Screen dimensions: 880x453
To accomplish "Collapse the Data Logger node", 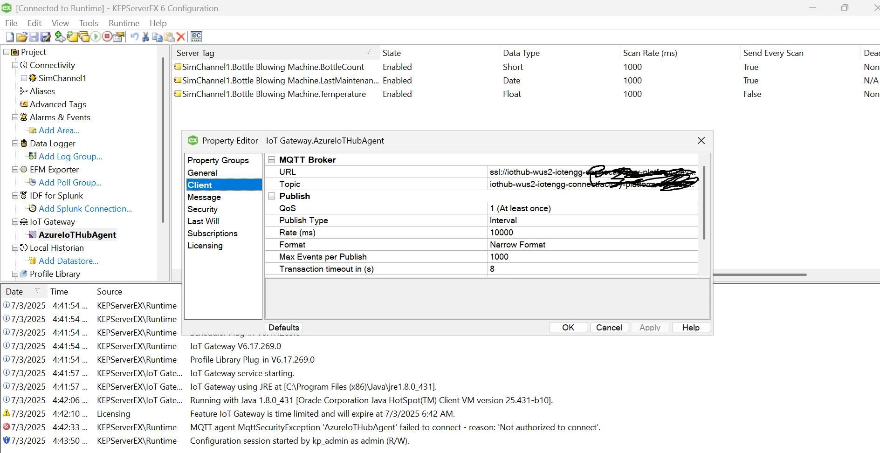I will point(15,144).
